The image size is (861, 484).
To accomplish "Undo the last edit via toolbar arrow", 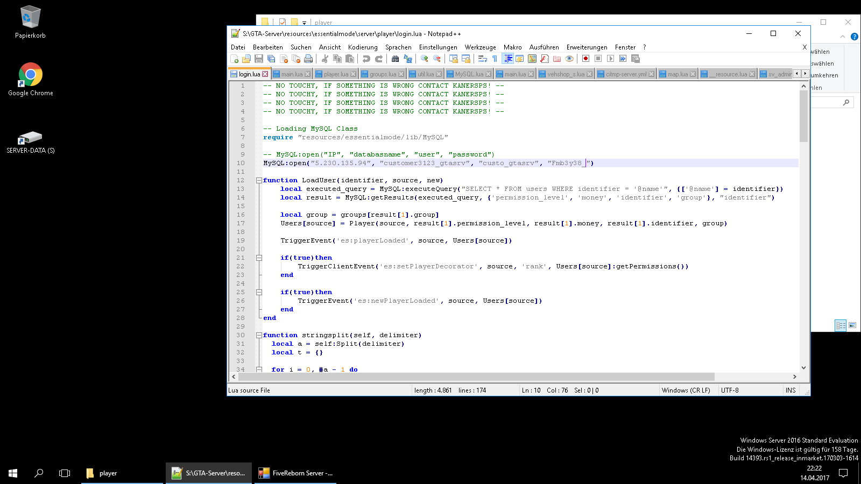I will click(366, 59).
